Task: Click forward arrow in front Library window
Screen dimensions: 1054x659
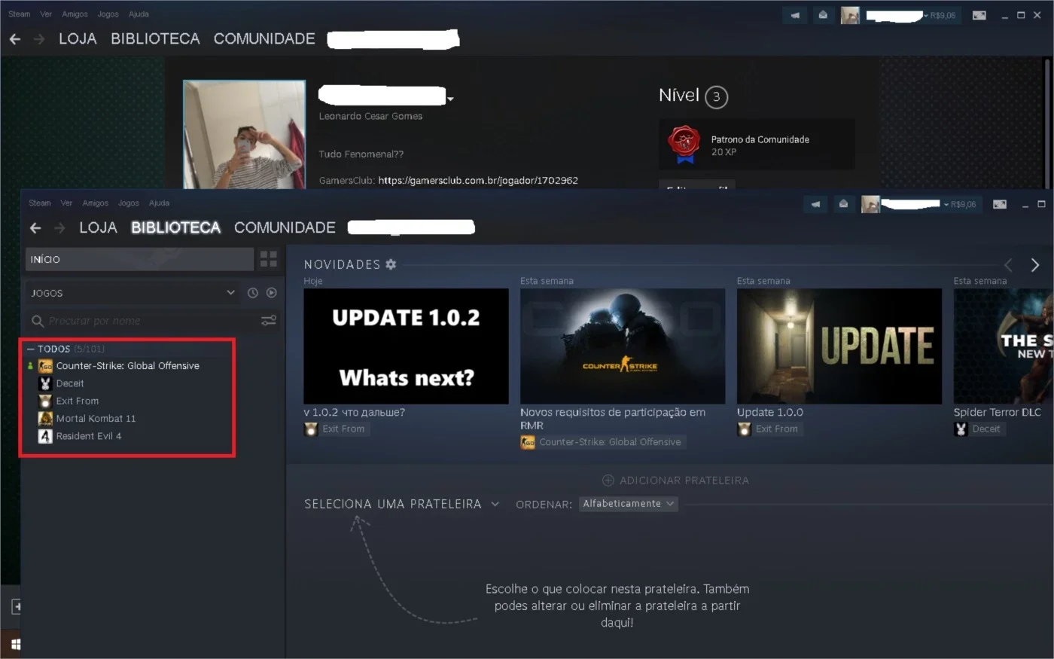Action: tap(60, 227)
